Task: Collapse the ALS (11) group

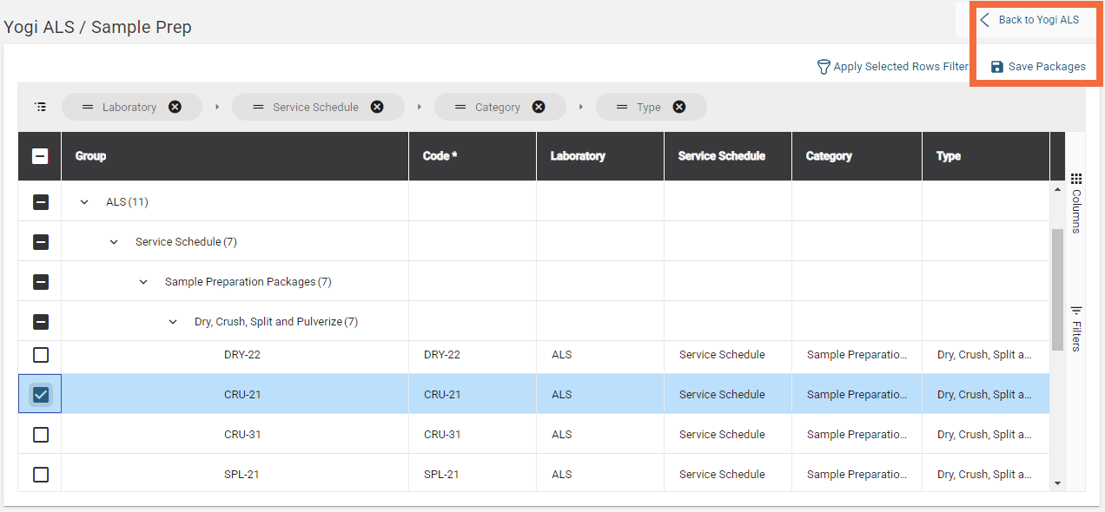Action: pyautogui.click(x=84, y=202)
